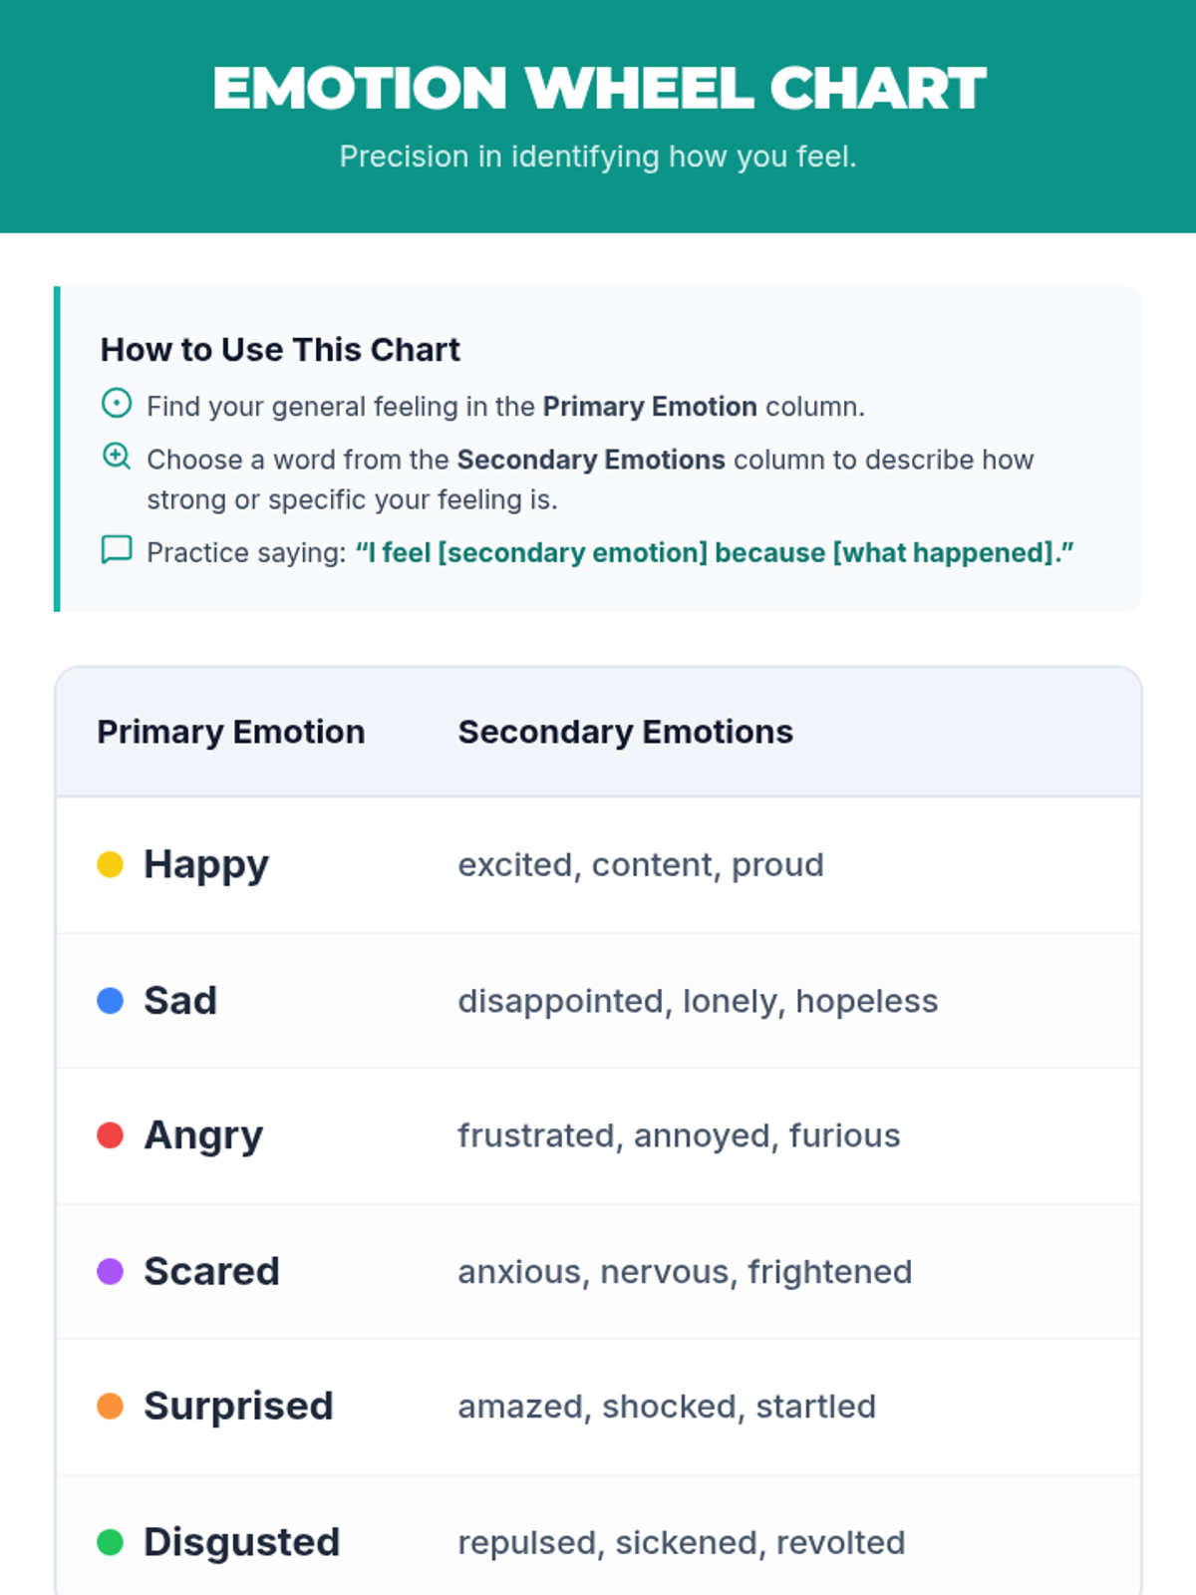The height and width of the screenshot is (1595, 1196).
Task: Click the green practice sentence text
Action: (715, 552)
